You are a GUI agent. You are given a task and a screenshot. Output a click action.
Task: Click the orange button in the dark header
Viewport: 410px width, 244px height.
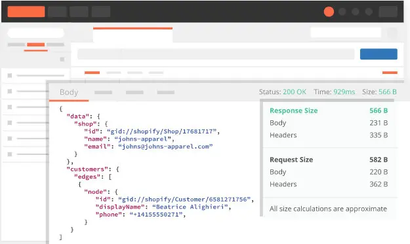click(26, 12)
